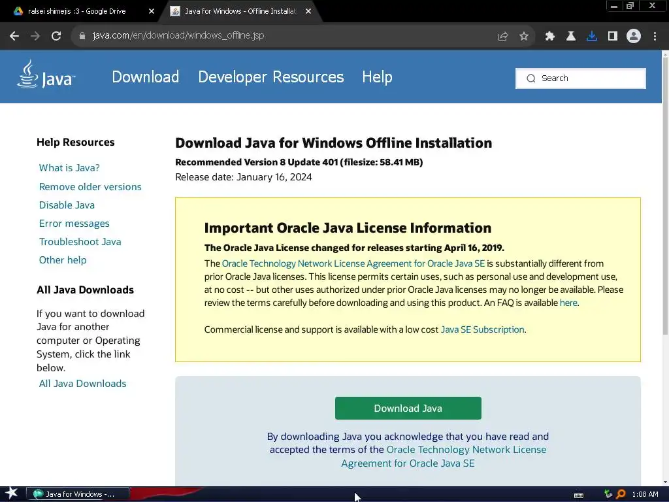Click the search magnifier icon
669x502 pixels.
(530, 78)
